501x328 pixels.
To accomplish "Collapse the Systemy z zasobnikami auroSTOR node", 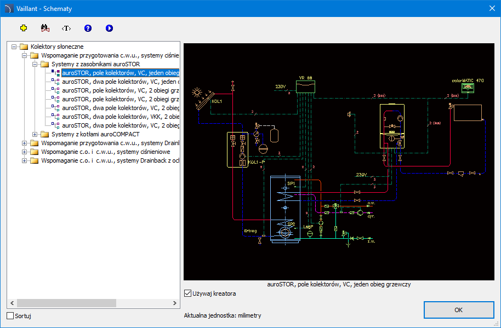I will [x=36, y=64].
